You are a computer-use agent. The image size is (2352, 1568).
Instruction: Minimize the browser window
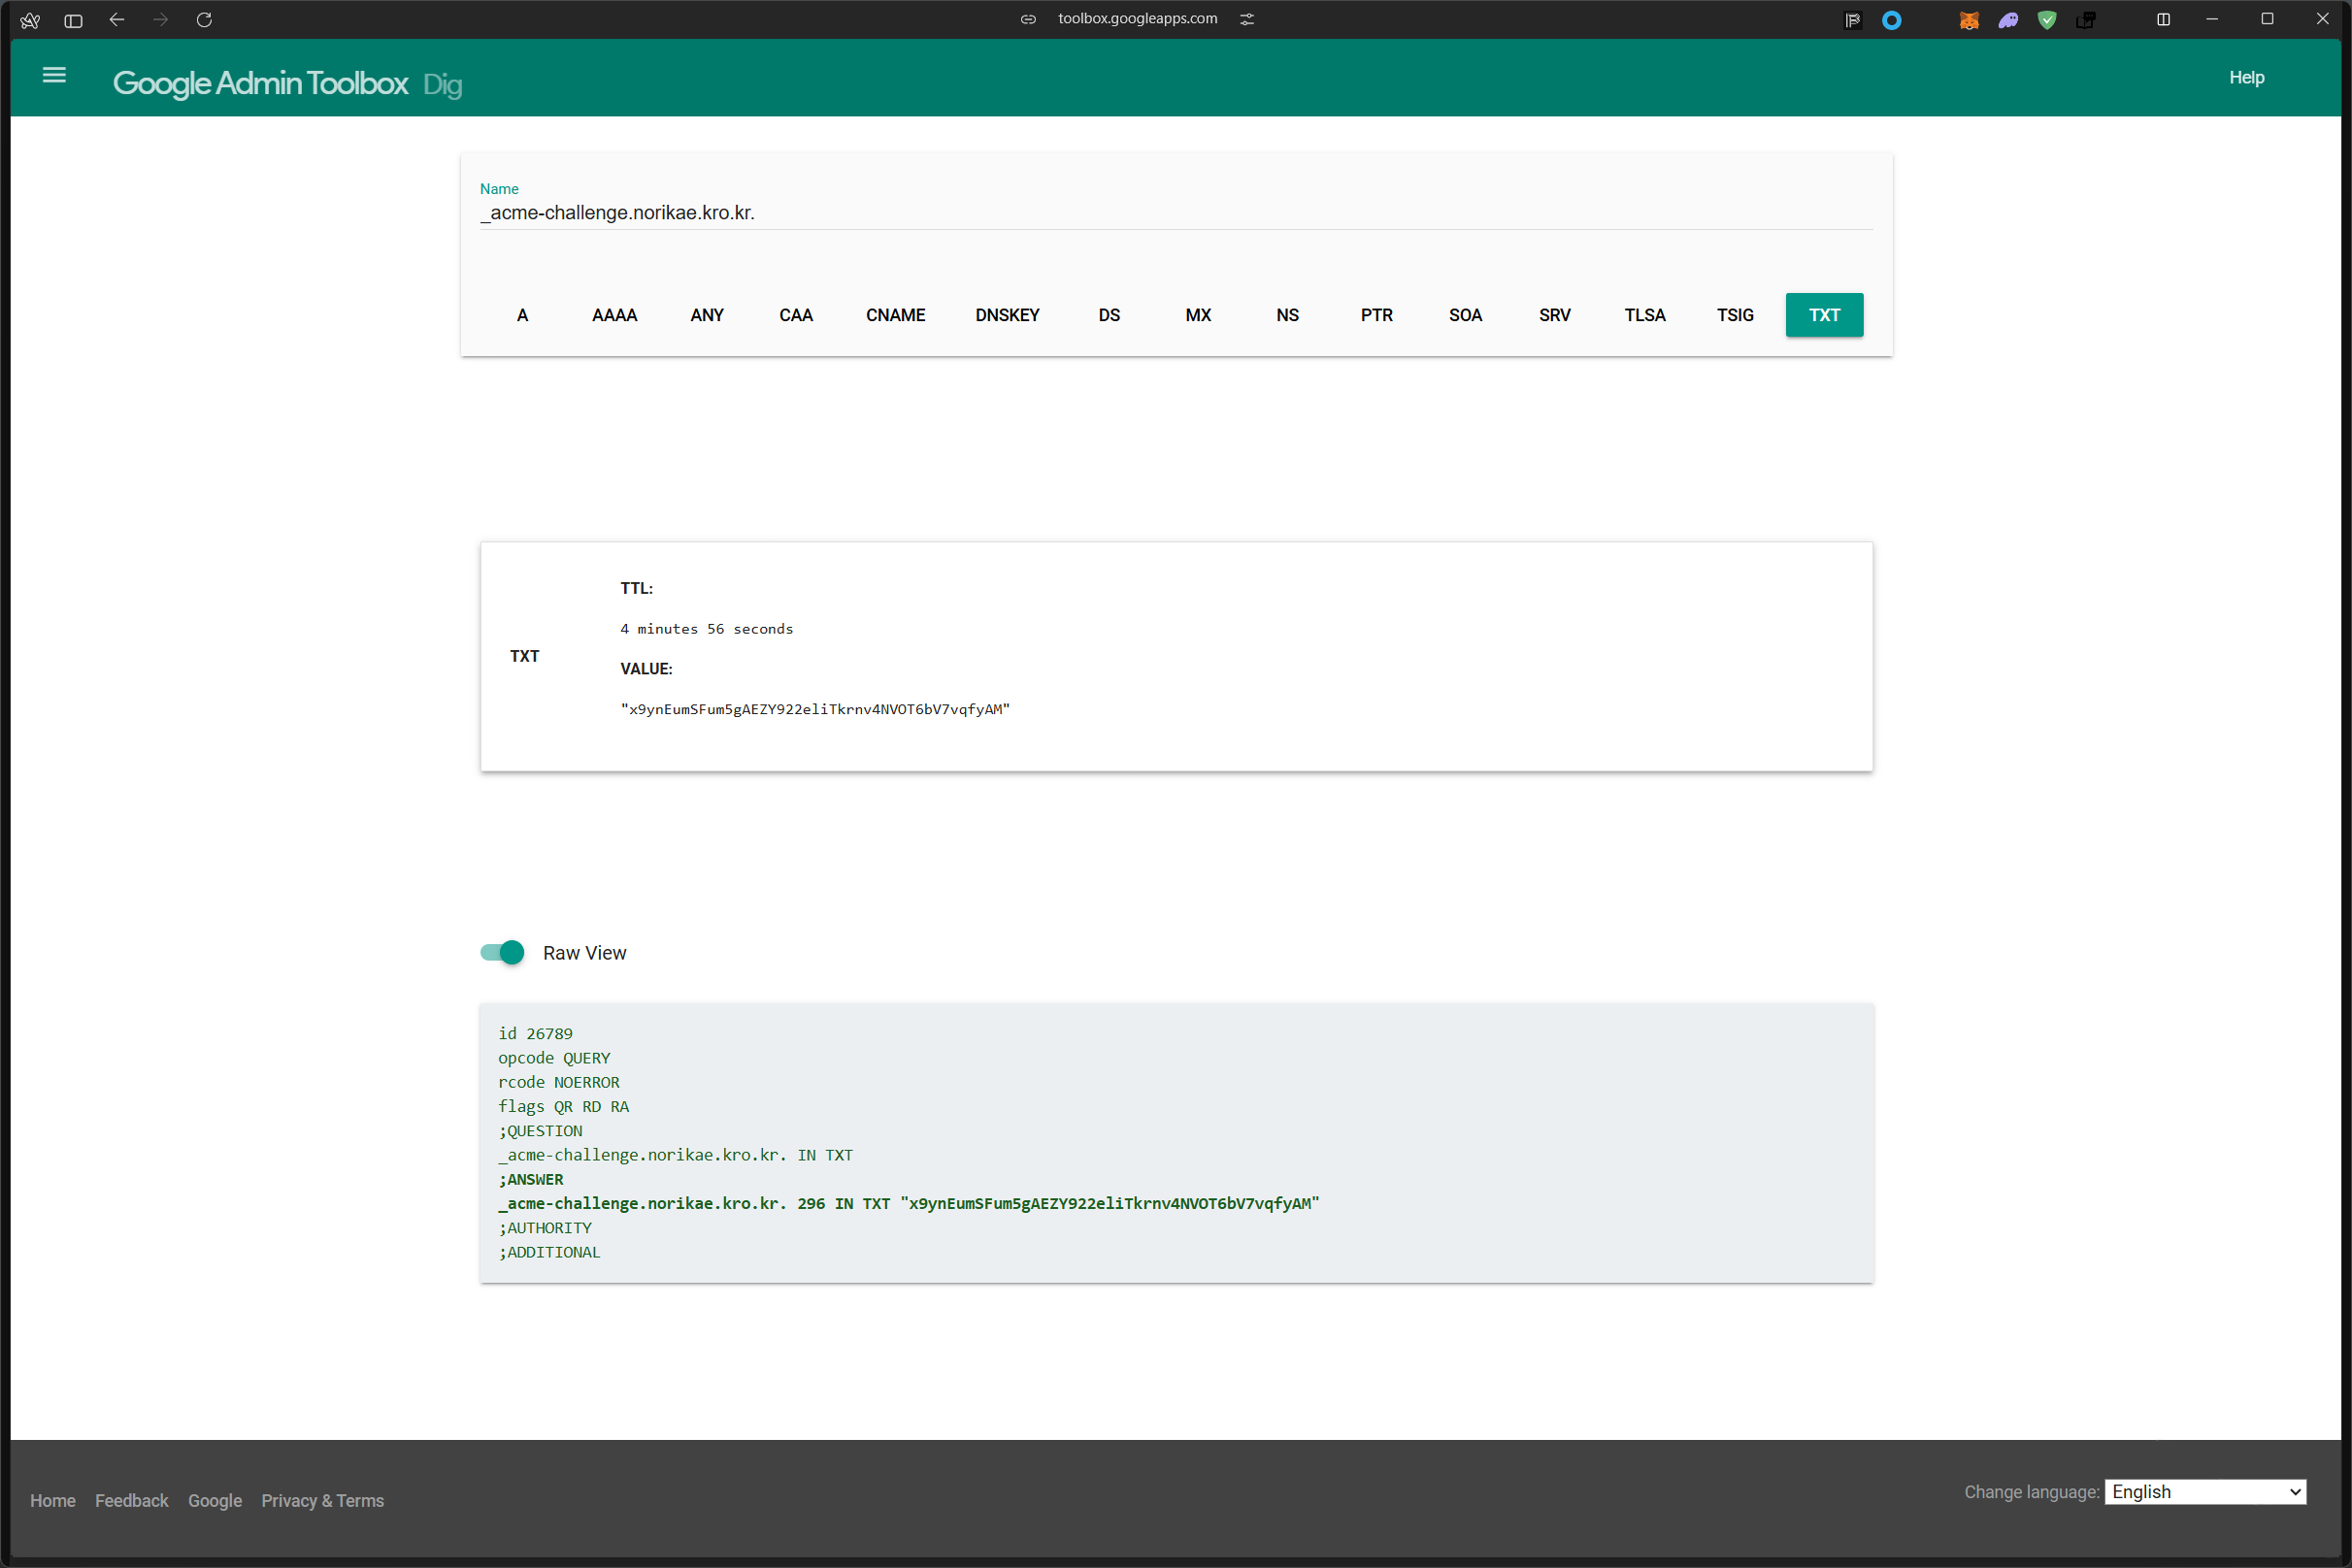(2212, 19)
